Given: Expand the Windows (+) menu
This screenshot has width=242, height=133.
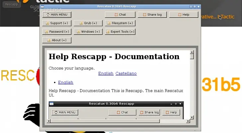Looking at the screenshot, I should (x=88, y=32).
